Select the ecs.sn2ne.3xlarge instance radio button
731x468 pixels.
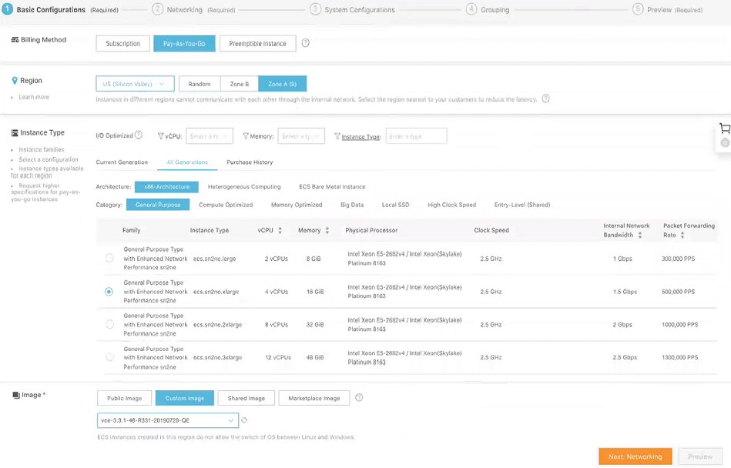(x=109, y=357)
